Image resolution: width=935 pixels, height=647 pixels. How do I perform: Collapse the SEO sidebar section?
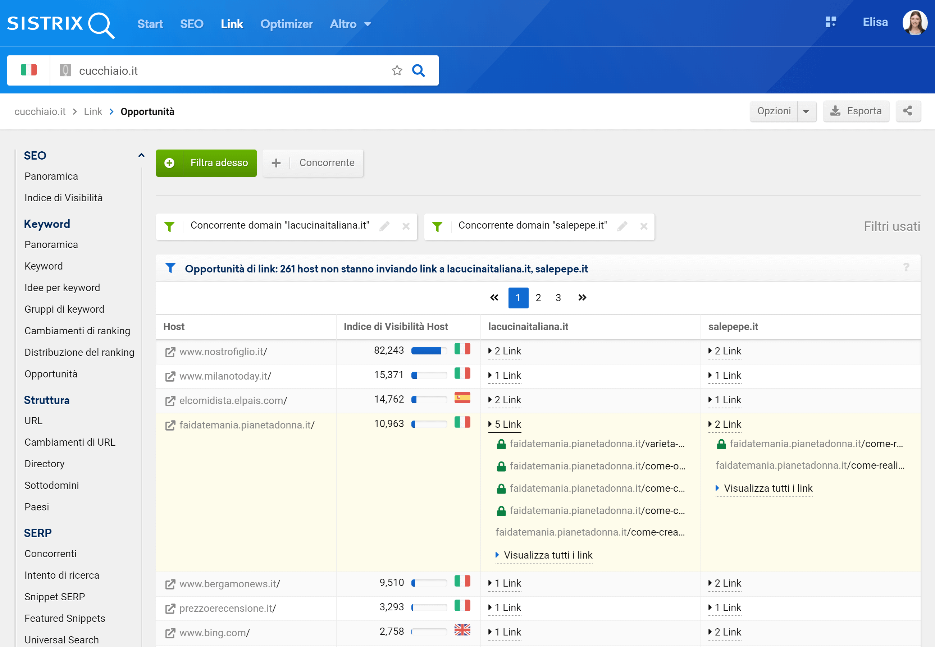point(141,155)
